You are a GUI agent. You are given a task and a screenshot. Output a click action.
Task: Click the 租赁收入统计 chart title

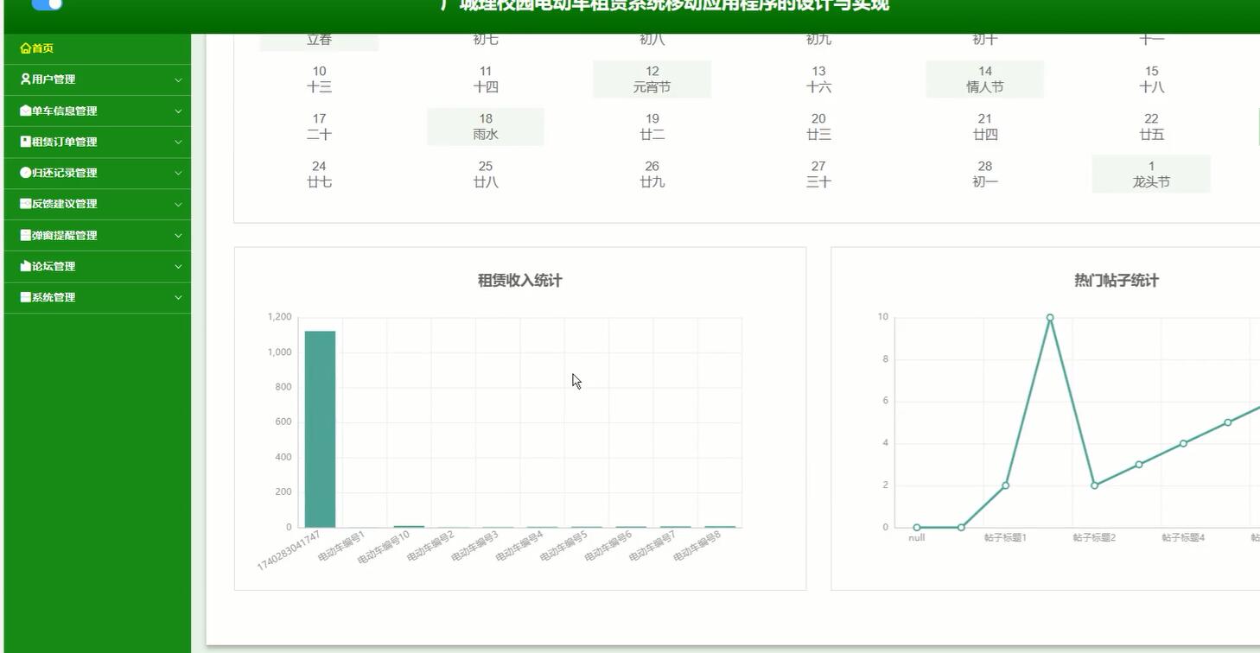tap(520, 281)
